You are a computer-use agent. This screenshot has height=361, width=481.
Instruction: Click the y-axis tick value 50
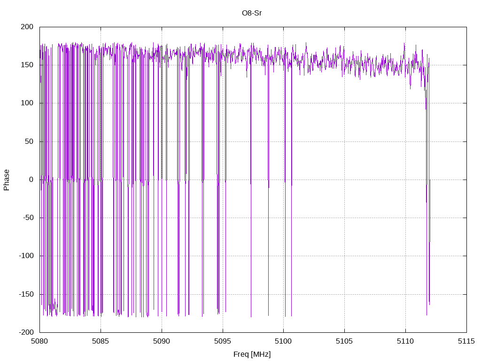coord(29,141)
